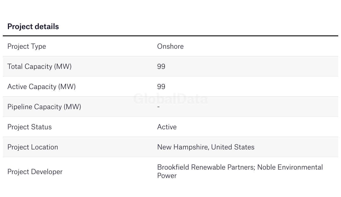Click United States in location value
Viewport: 341px width, 197px height.
tap(233, 147)
